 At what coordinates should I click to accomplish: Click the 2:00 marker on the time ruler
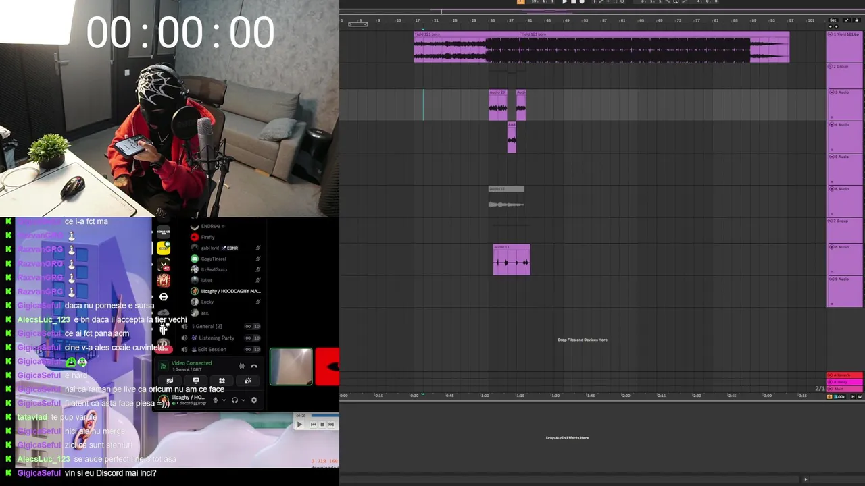tap(626, 396)
